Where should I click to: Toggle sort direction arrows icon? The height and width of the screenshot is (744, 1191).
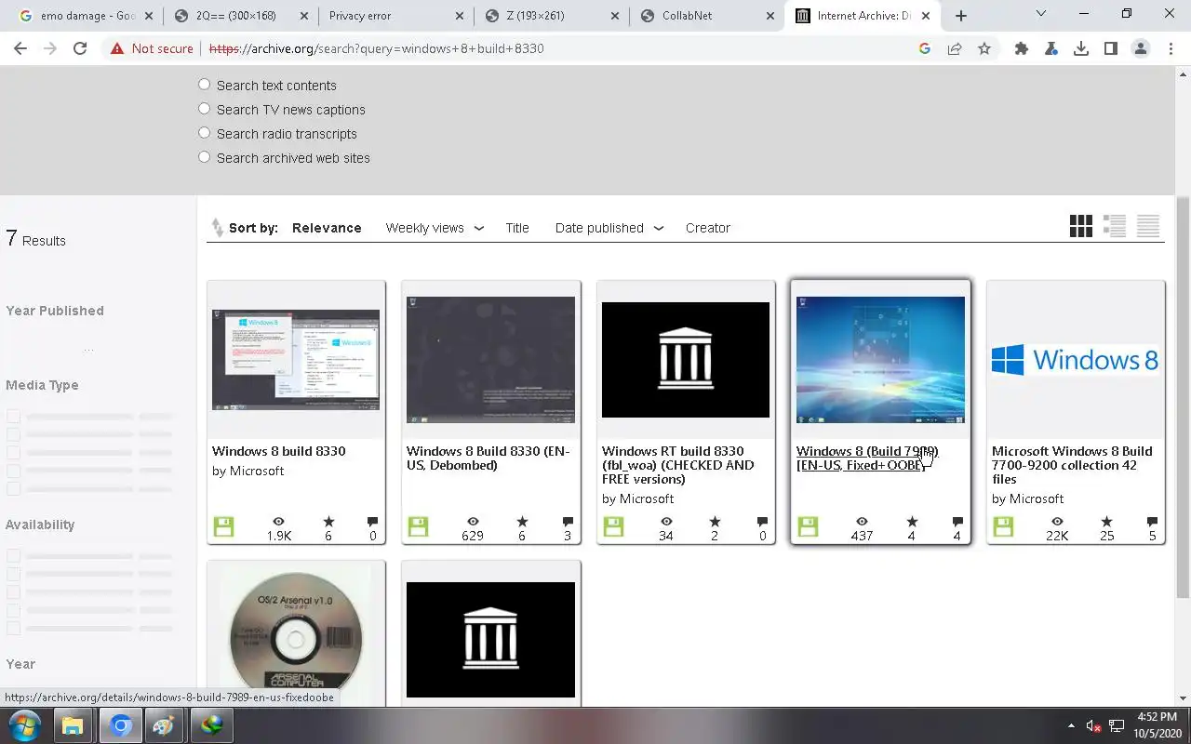[x=217, y=228]
